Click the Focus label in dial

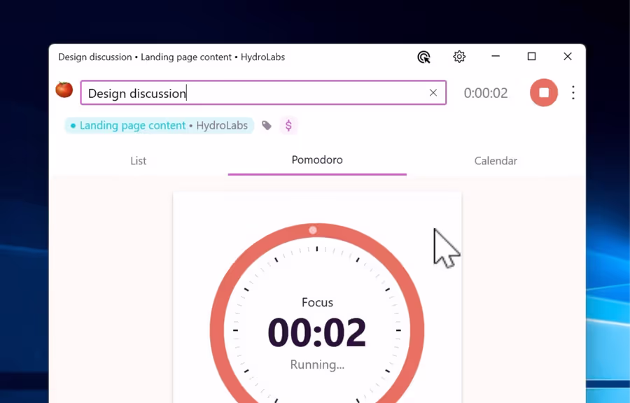(317, 302)
